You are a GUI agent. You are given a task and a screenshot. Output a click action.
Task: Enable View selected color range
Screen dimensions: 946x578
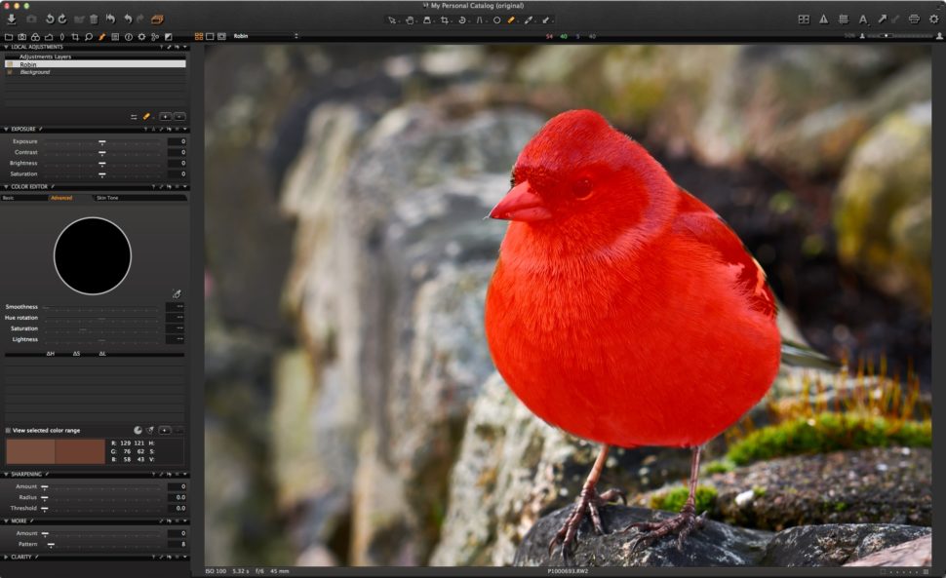8,430
